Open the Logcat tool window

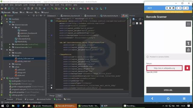click(x=29, y=99)
